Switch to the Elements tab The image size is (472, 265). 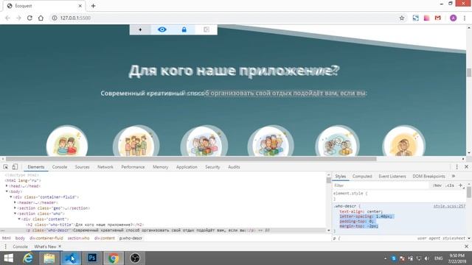tap(36, 167)
